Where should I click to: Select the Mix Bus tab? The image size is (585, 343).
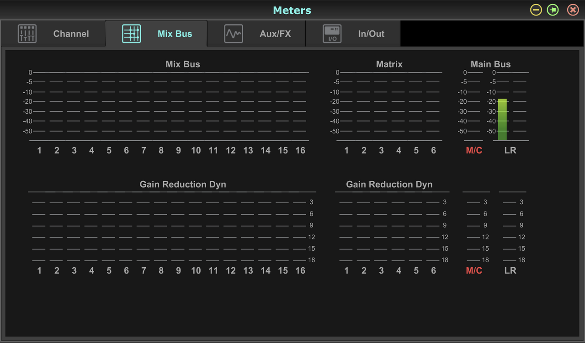point(156,33)
